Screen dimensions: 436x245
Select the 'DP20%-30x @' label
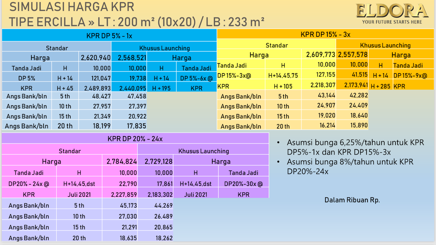pos(243,184)
